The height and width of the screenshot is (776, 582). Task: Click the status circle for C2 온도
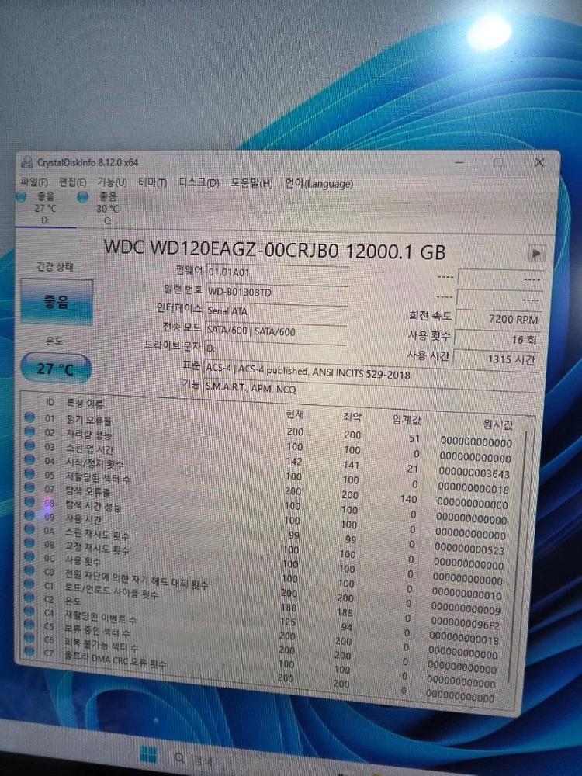(x=29, y=598)
